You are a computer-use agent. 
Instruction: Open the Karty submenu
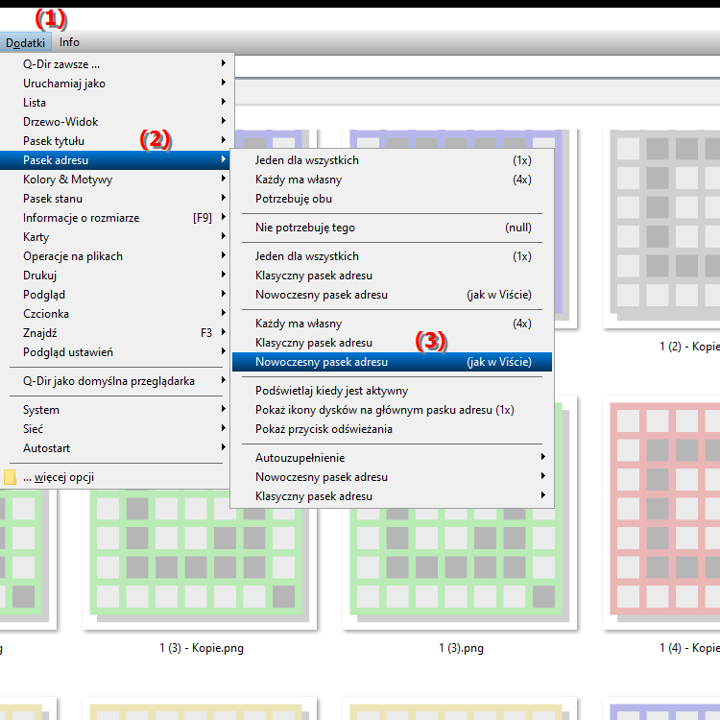[117, 237]
